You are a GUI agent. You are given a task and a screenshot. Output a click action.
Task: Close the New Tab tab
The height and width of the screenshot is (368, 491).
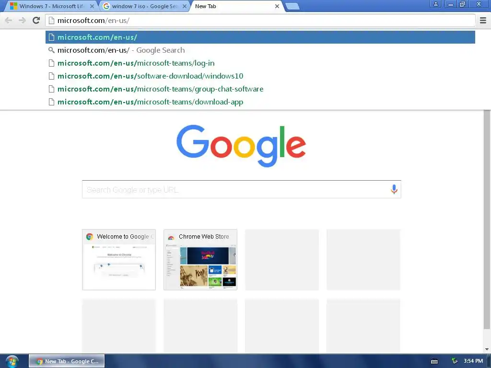coord(277,6)
